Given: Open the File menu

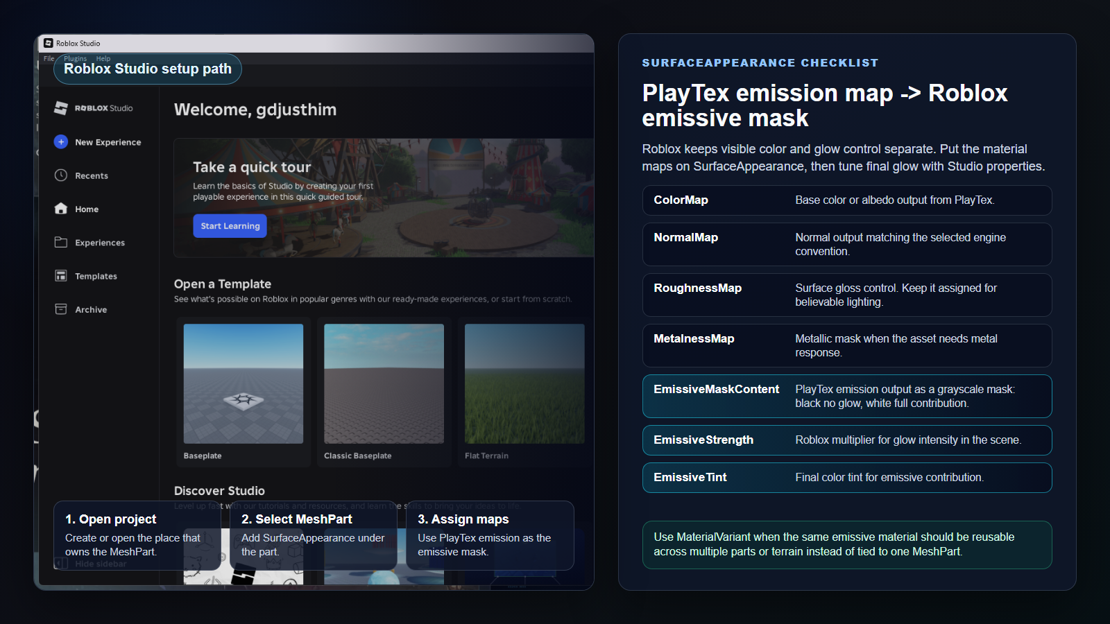Looking at the screenshot, I should coord(49,59).
